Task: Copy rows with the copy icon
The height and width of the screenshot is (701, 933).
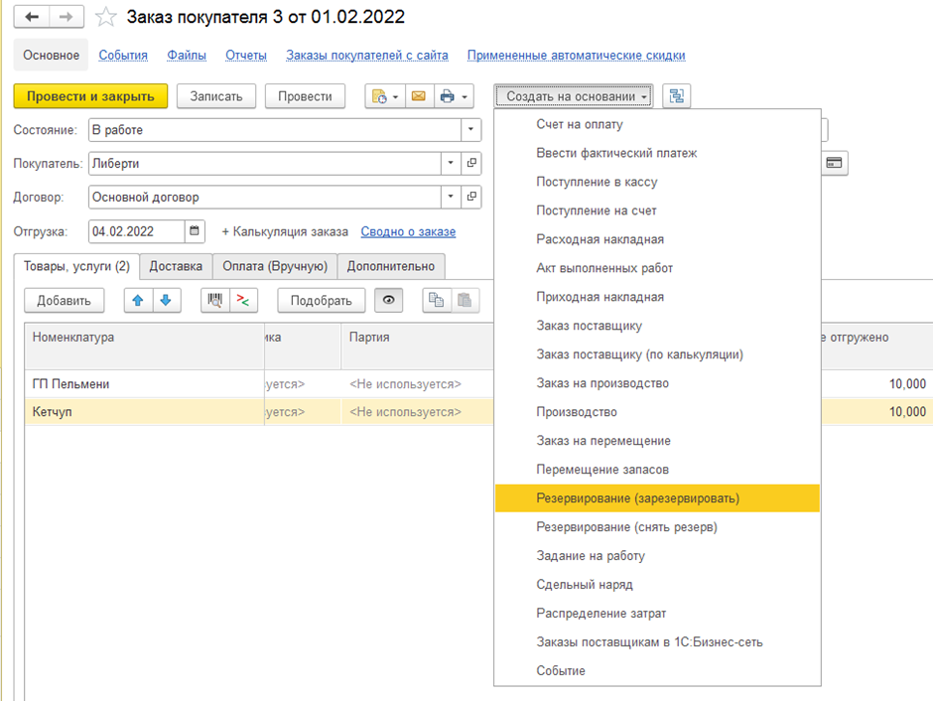Action: pos(436,301)
